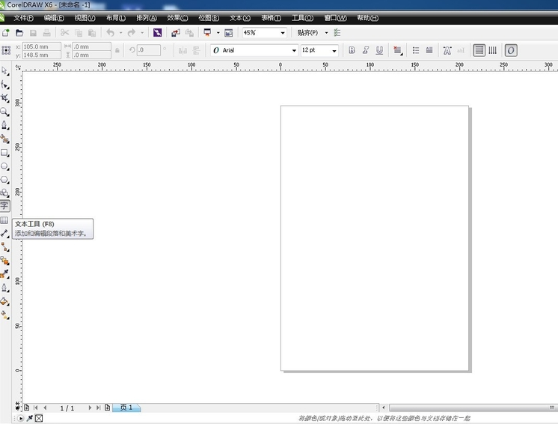The image size is (558, 424).
Task: Expand the 贴齐(P) snap dropdown
Action: pyautogui.click(x=326, y=33)
